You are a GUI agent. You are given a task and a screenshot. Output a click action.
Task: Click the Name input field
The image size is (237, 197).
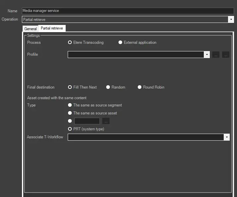(127, 11)
